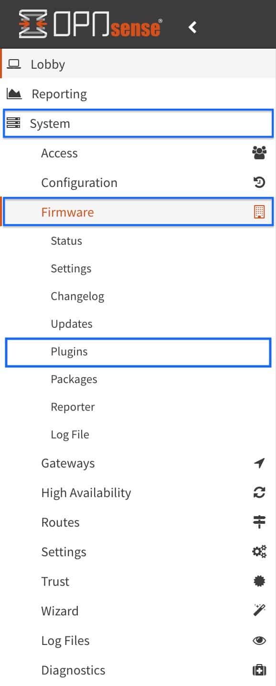The image size is (276, 686).
Task: Click the Wizard magic wand icon
Action: [x=259, y=611]
